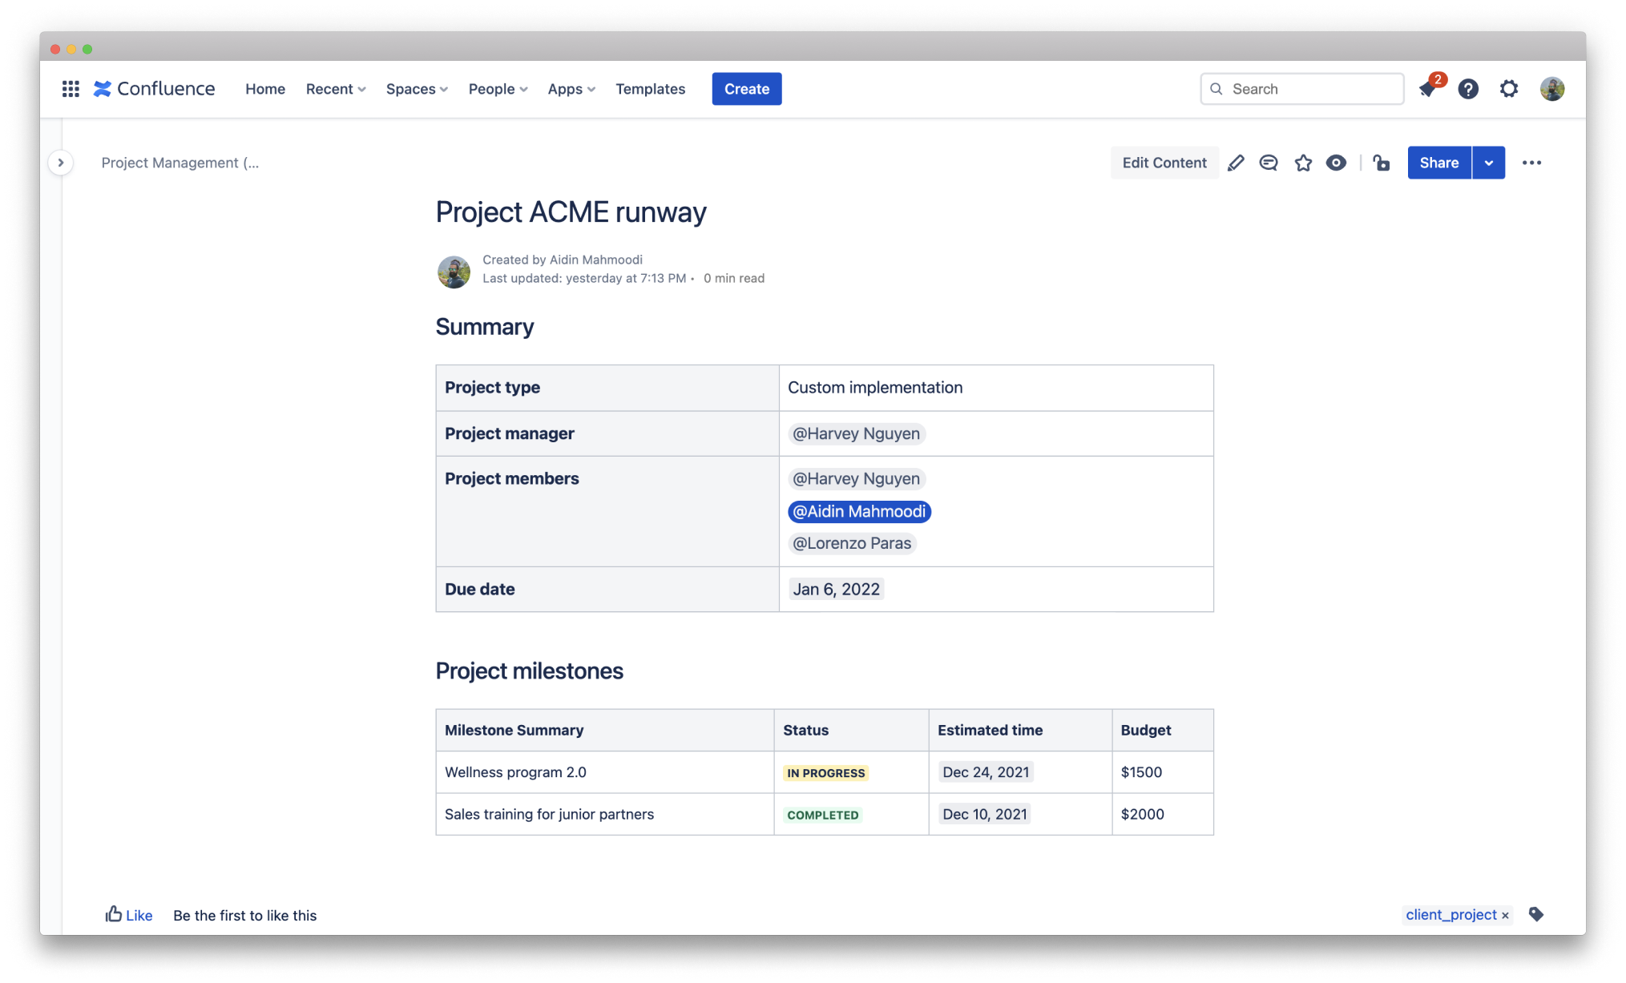Viewport: 1626px width, 983px height.
Task: Open the inline comment icon
Action: [1269, 163]
